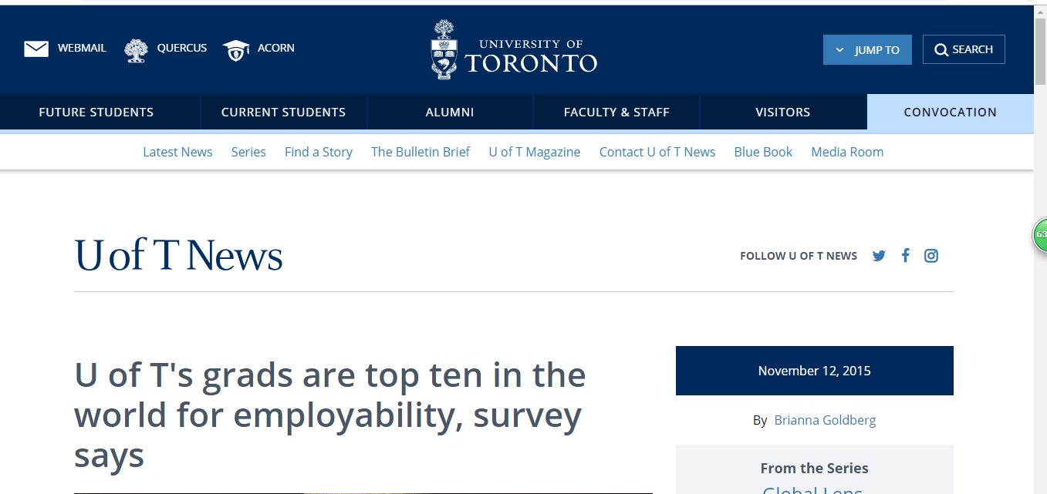Screen dimensions: 1047x494
Task: Open the Latest News link
Action: click(x=177, y=152)
